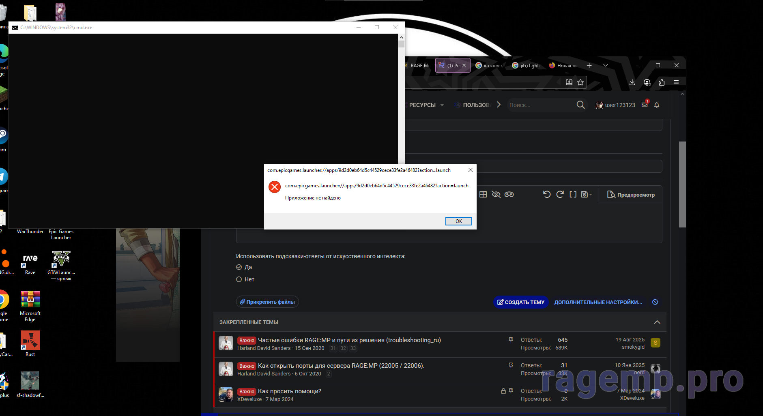Open the drafts save dropdown in editor

[586, 195]
